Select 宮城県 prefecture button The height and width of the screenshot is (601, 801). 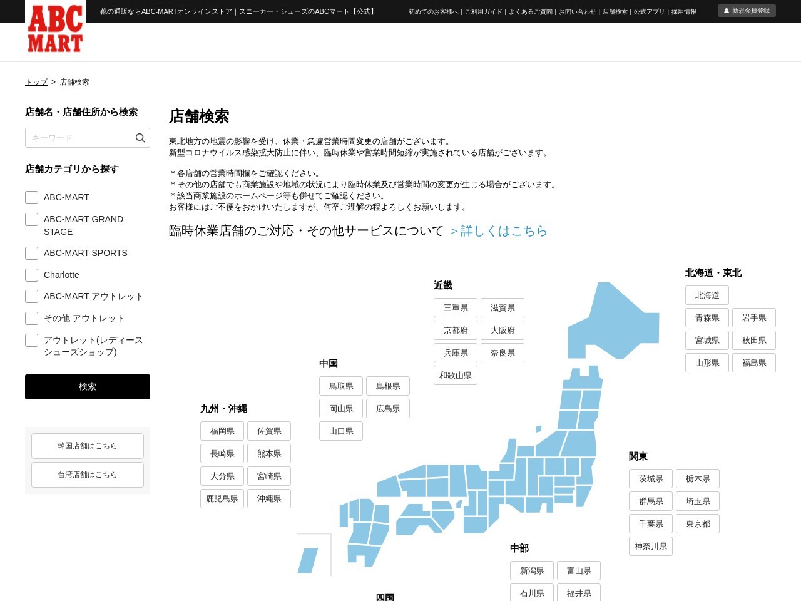(707, 341)
